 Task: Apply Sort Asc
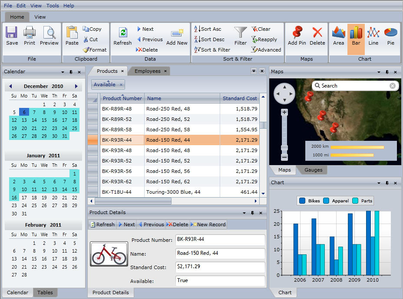coord(208,29)
